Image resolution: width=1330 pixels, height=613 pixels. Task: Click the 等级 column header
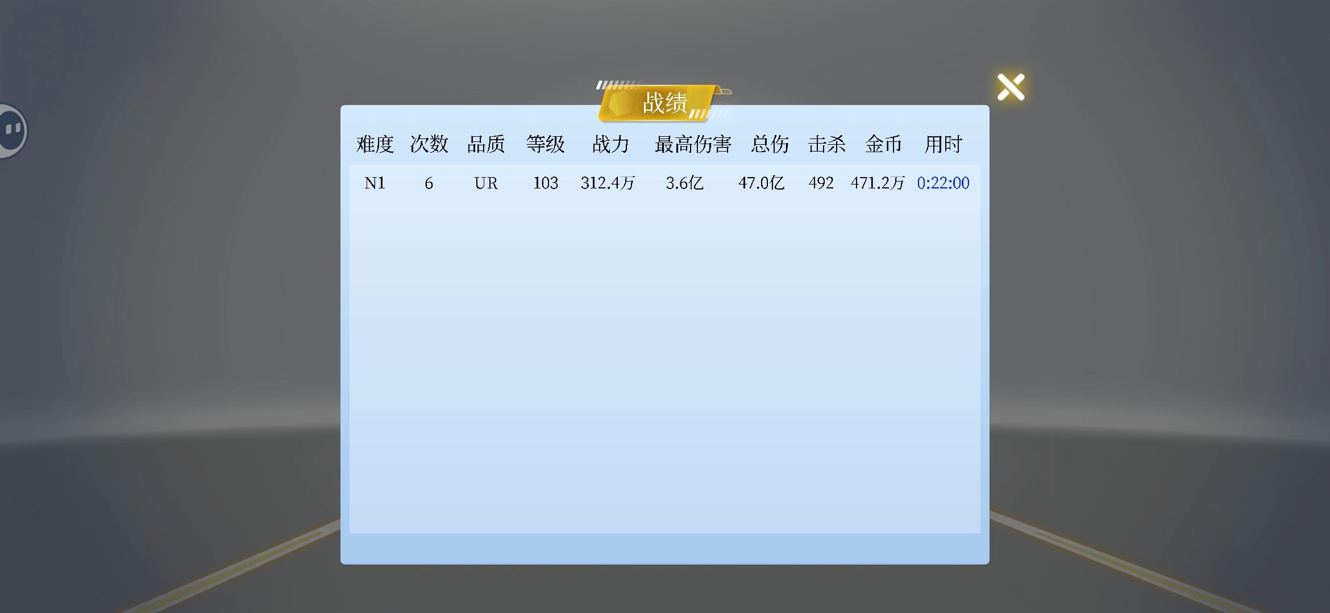click(x=545, y=144)
